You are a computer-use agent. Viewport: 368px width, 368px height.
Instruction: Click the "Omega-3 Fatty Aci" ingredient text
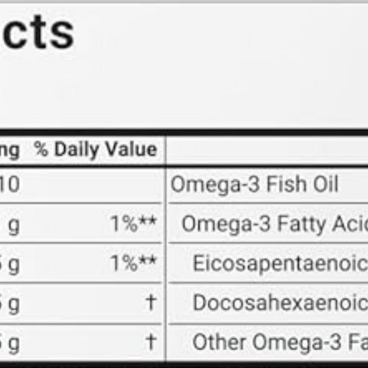tap(275, 225)
